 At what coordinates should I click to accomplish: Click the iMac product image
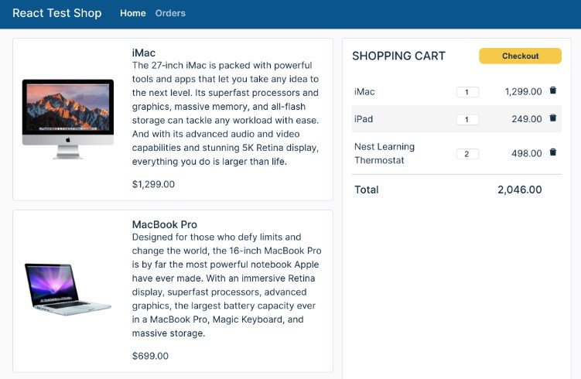coord(68,118)
